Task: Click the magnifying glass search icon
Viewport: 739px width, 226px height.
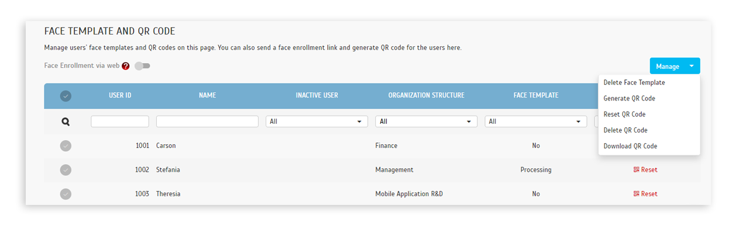Action: 66,121
